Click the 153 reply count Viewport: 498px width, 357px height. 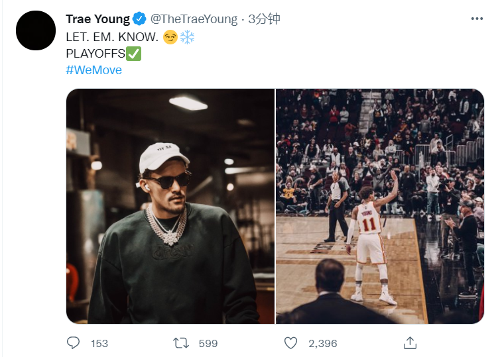[99, 343]
